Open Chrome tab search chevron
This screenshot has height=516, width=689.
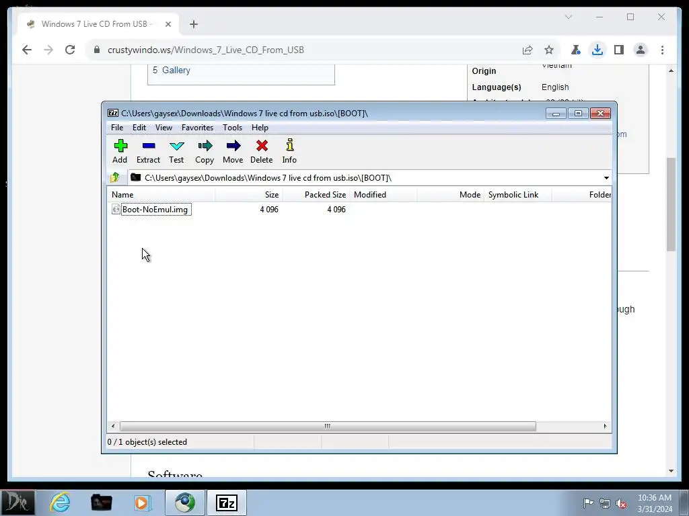pos(568,17)
